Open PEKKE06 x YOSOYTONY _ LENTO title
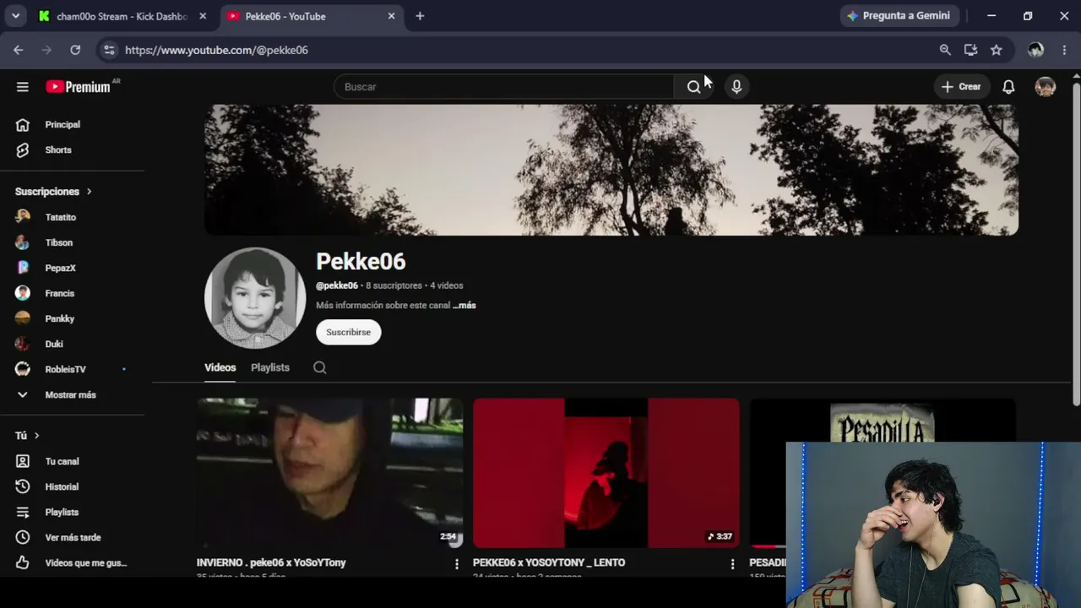Image resolution: width=1081 pixels, height=608 pixels. (x=549, y=562)
